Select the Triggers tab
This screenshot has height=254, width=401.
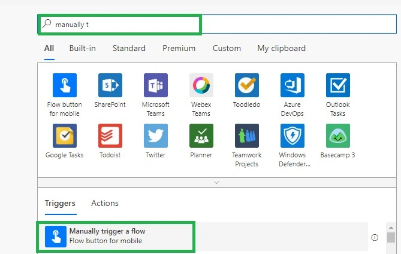[60, 203]
